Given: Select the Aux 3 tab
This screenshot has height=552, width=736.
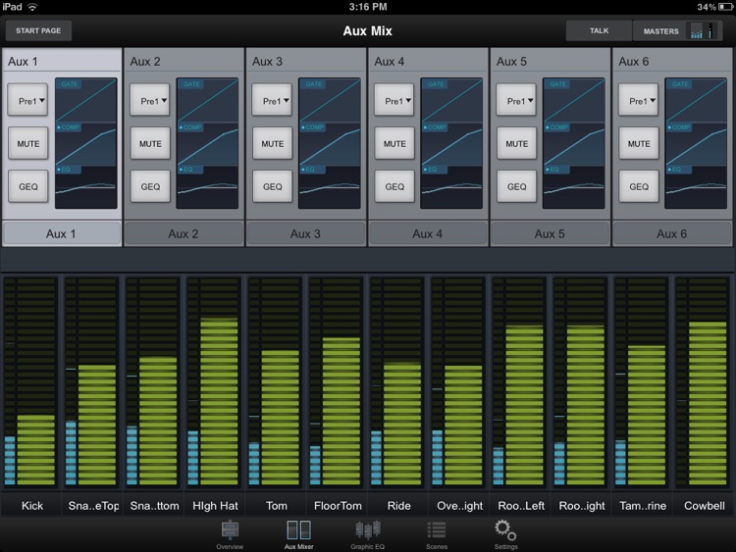Looking at the screenshot, I should point(305,233).
